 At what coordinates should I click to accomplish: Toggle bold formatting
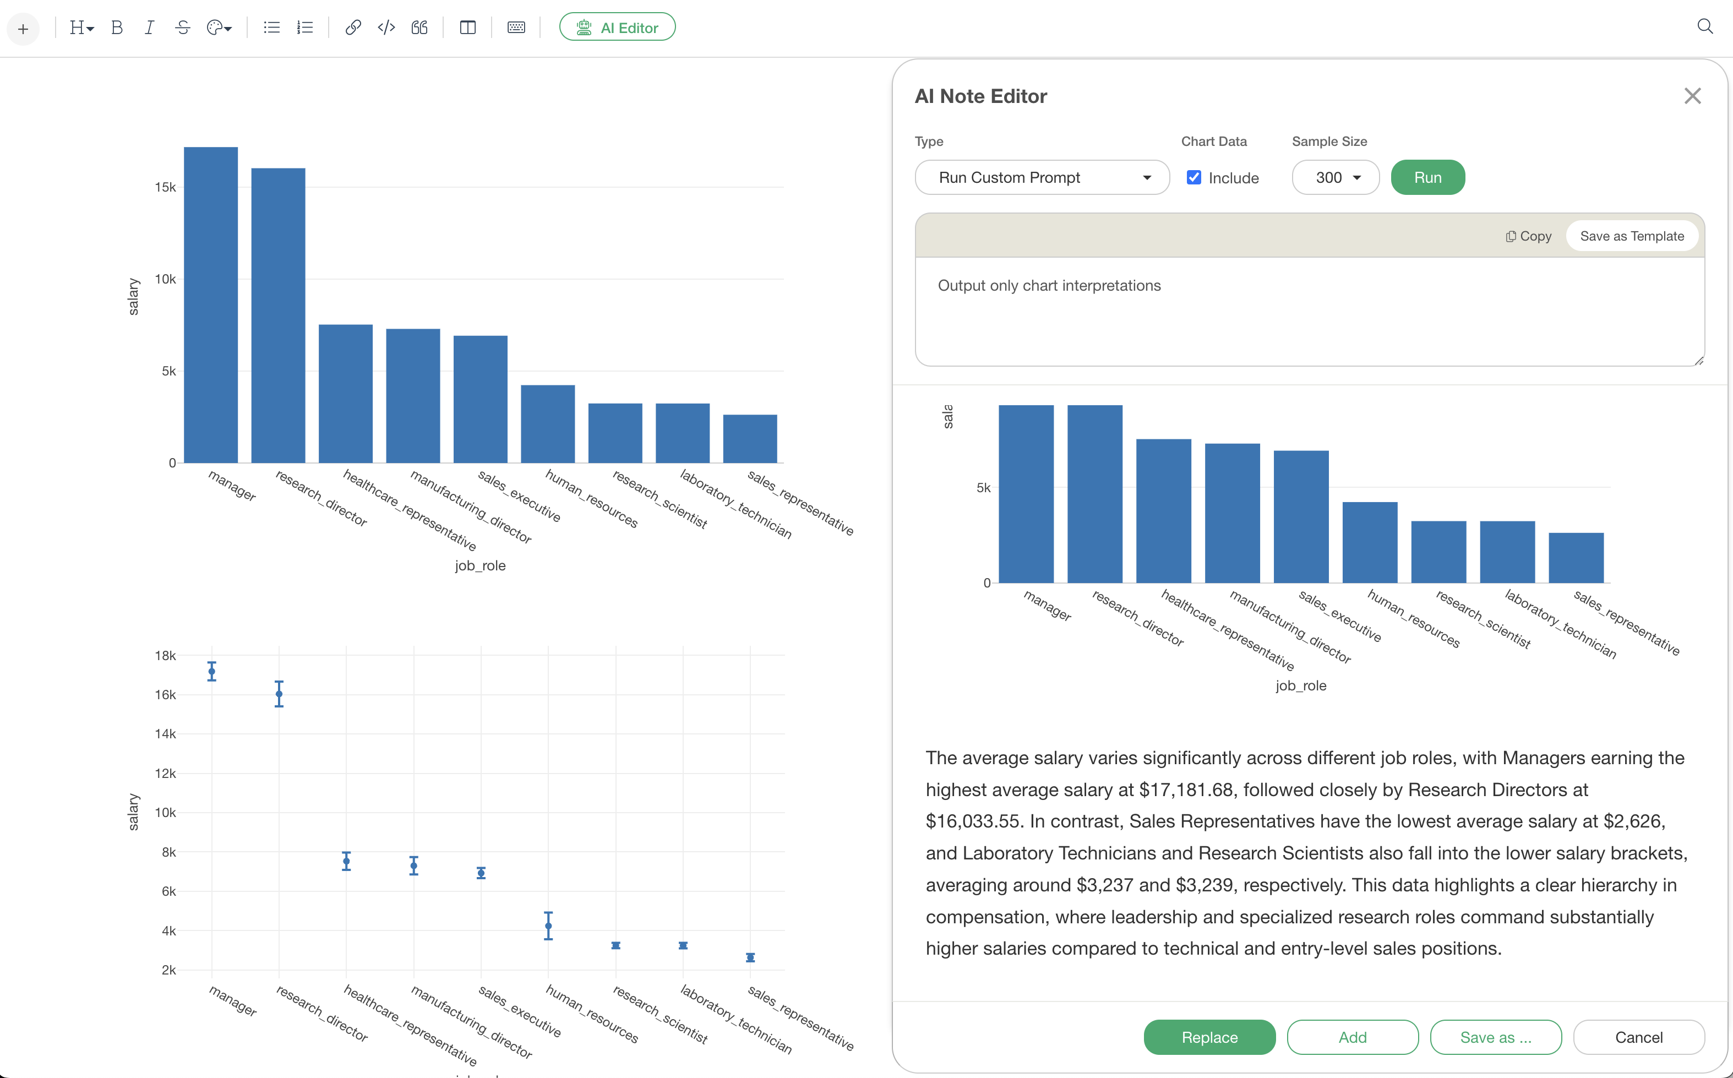[117, 28]
